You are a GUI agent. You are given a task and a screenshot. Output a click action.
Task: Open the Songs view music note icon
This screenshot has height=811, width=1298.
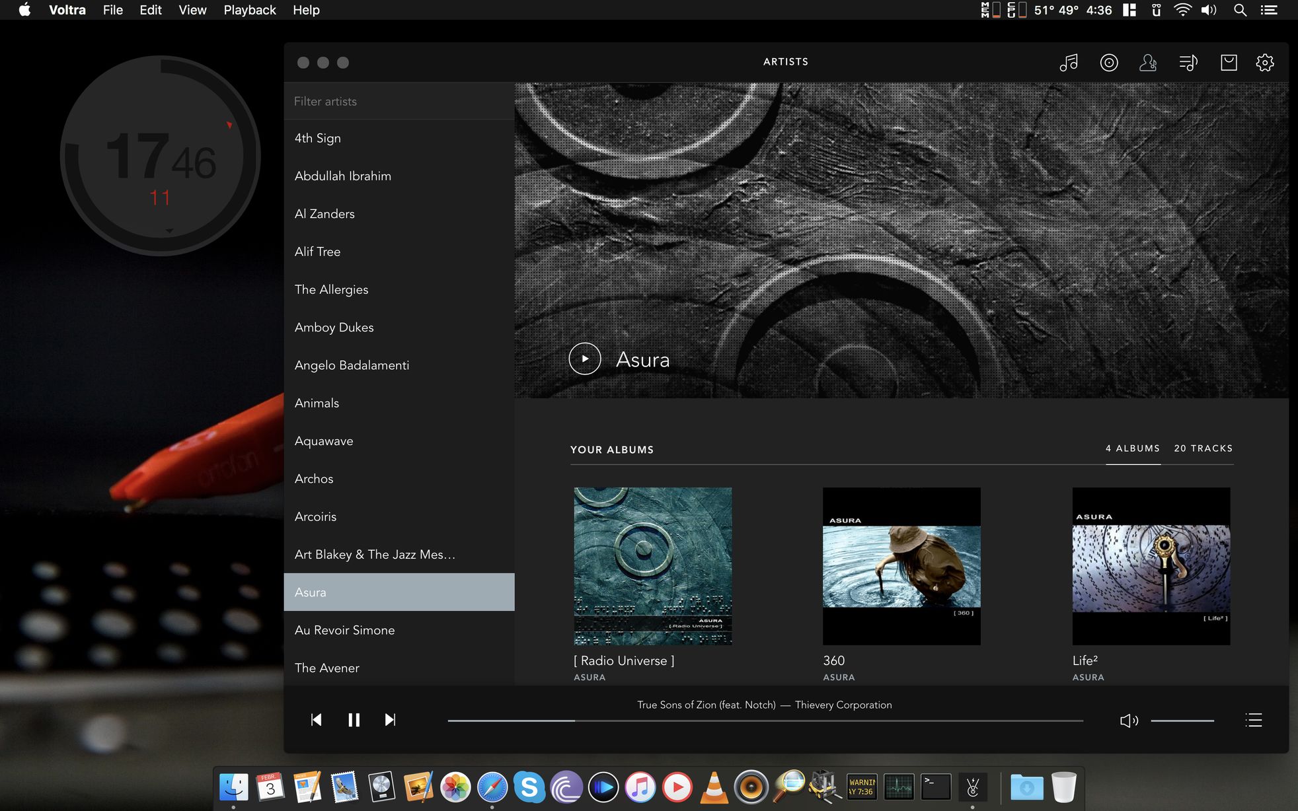pyautogui.click(x=1069, y=63)
